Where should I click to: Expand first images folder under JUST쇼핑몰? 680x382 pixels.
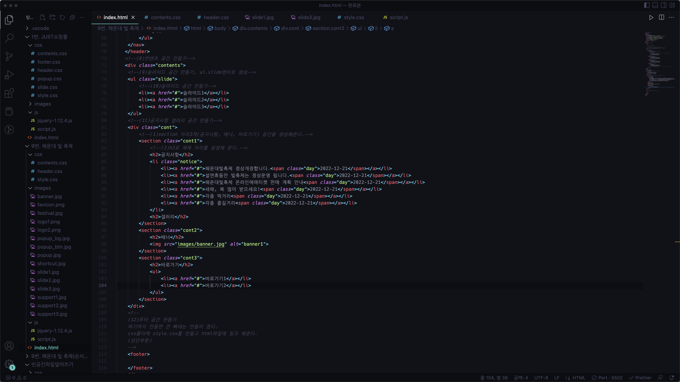pos(42,104)
